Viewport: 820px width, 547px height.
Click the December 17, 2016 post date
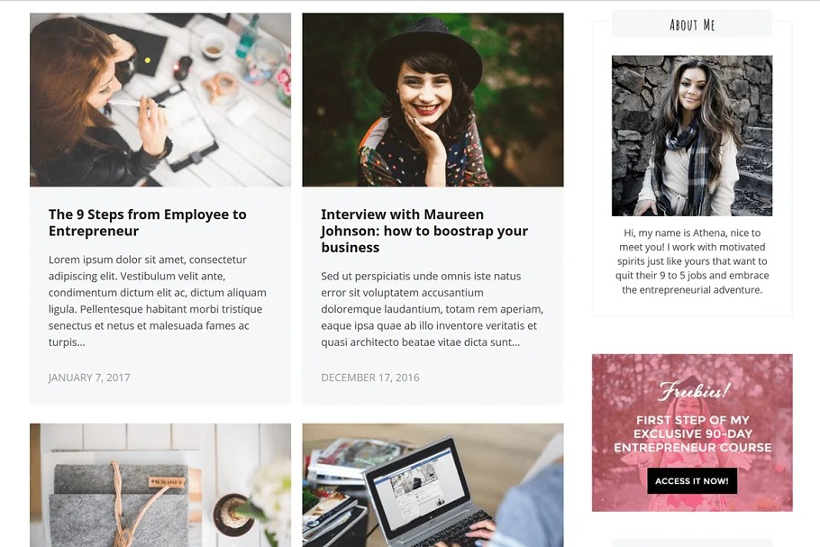coord(370,378)
